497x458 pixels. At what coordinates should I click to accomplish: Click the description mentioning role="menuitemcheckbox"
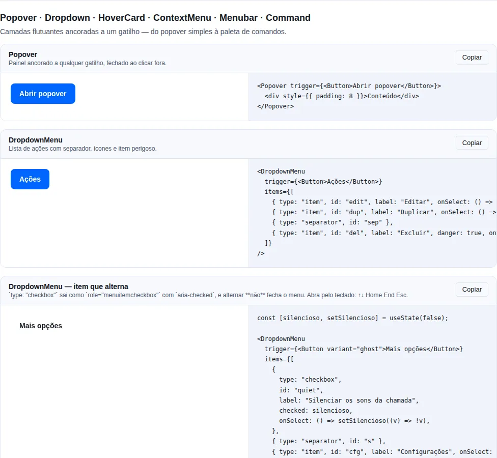[x=208, y=295]
